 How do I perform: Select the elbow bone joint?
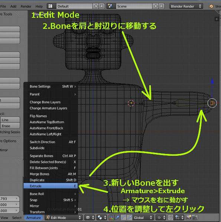pyautogui.click(x=174, y=103)
